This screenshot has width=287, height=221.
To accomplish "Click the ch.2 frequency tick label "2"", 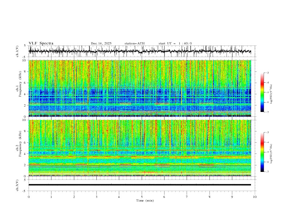I will click(x=25, y=165).
